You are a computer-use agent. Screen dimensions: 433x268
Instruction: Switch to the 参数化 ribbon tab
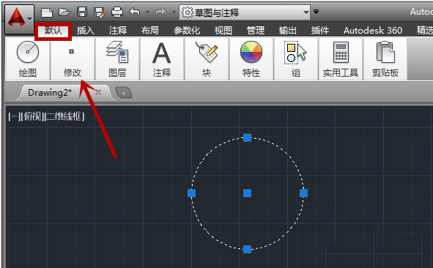coord(187,30)
